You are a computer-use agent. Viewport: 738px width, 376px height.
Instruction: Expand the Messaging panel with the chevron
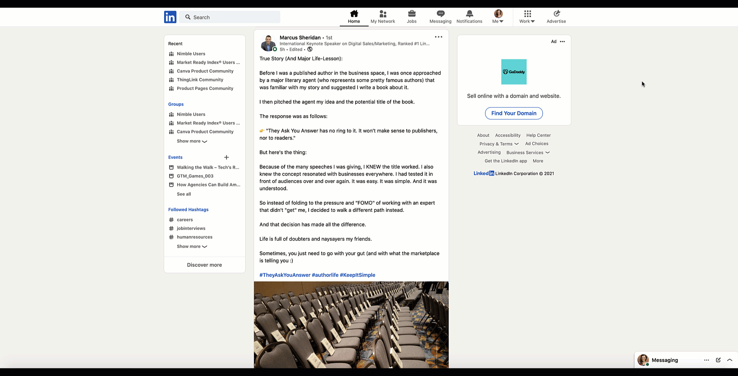[730, 360]
